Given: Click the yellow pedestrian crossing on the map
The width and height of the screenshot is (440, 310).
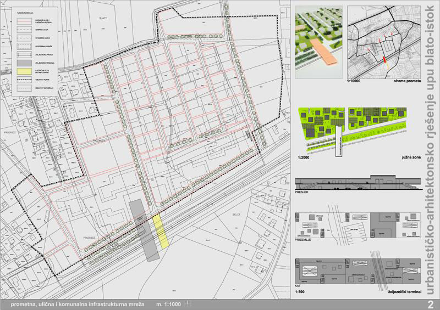Looking at the screenshot, I should click(159, 230).
